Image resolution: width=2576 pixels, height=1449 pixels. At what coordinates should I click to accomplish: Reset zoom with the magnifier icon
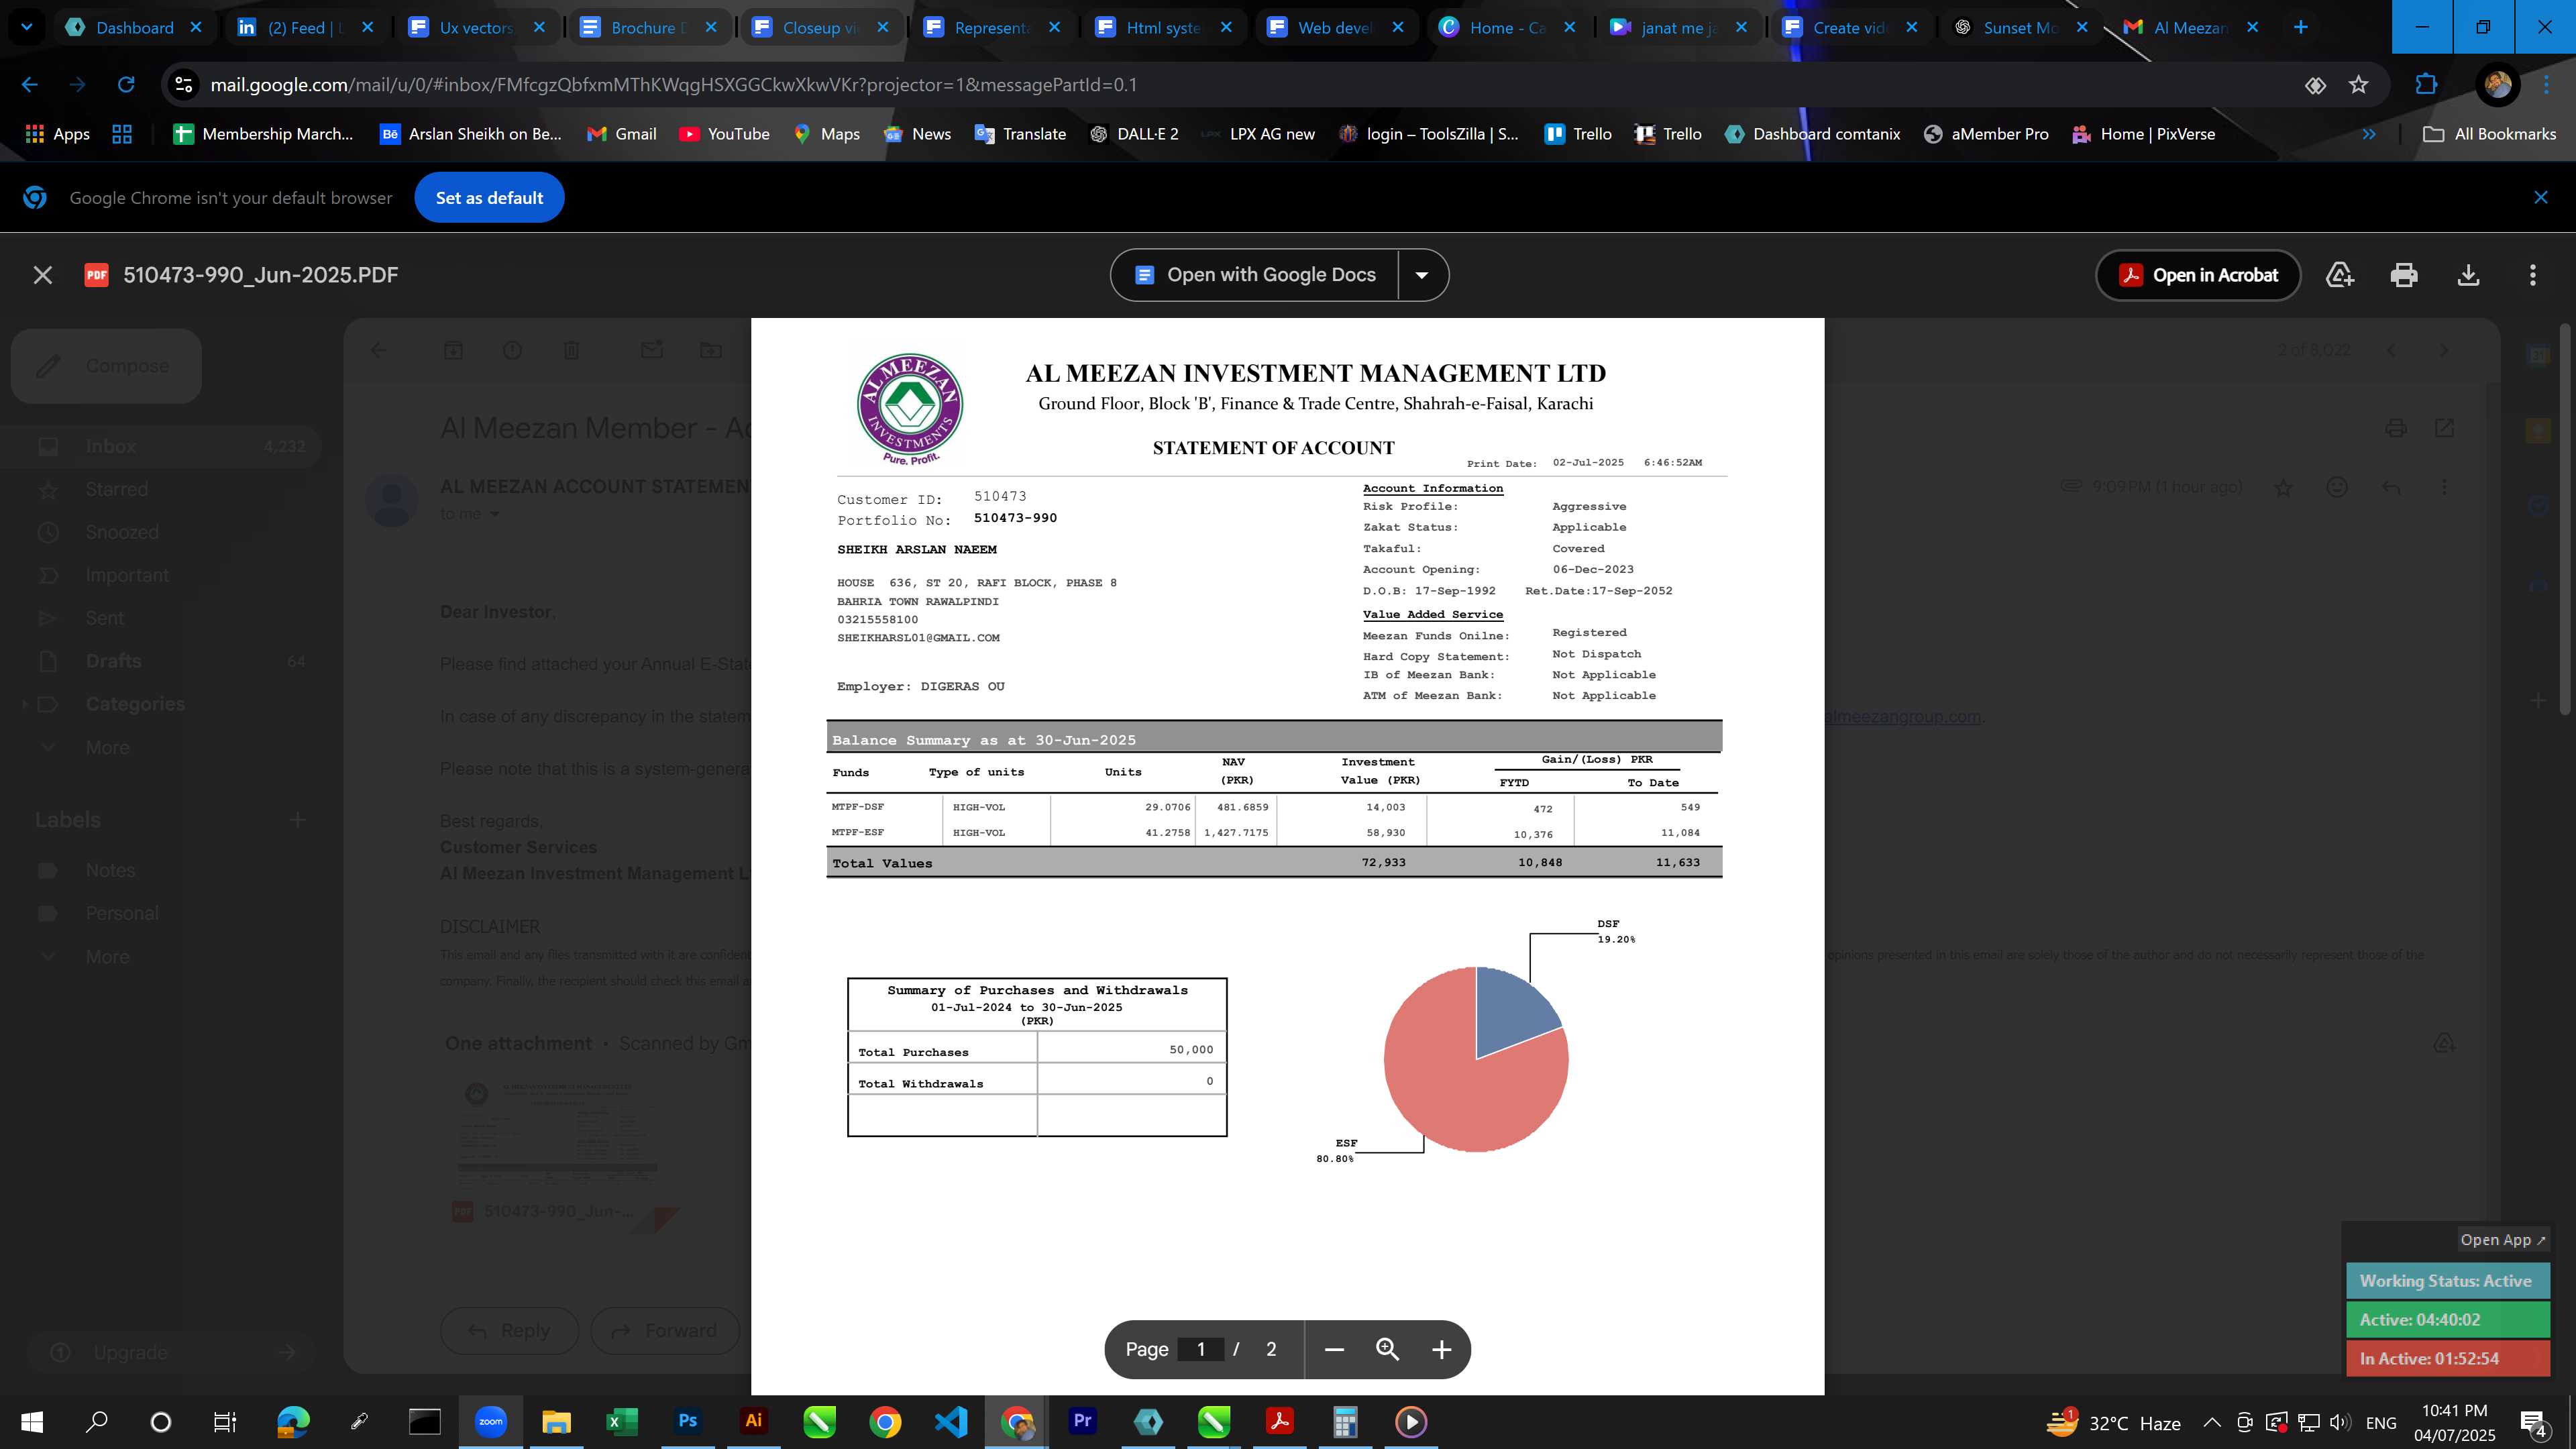click(x=1388, y=1350)
